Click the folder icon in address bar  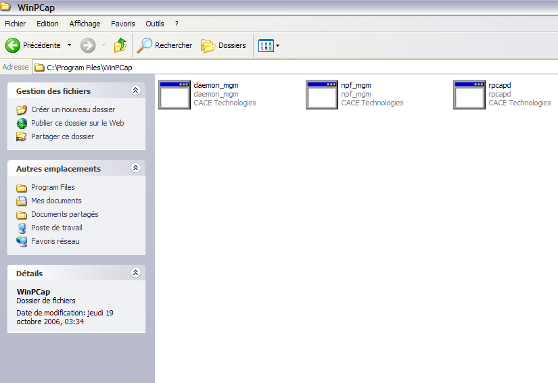pyautogui.click(x=39, y=68)
